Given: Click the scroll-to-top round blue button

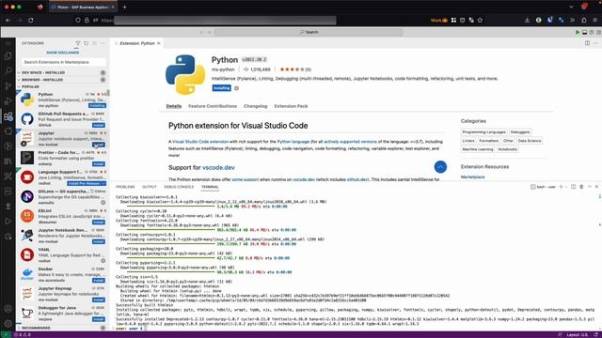Looking at the screenshot, I should (x=440, y=167).
